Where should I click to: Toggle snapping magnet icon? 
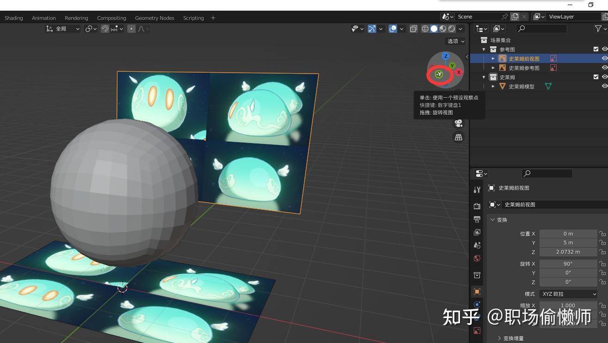[105, 29]
